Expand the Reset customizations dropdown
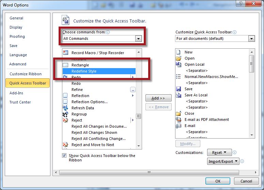This screenshot has height=190, width=264. (x=219, y=153)
